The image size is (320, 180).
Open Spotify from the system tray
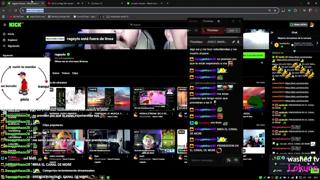(276, 177)
